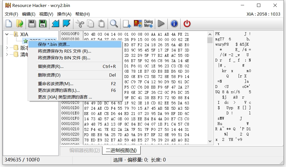Click the Dialog Merge toolbar icon
This screenshot has width=286, height=167.
point(148,24)
